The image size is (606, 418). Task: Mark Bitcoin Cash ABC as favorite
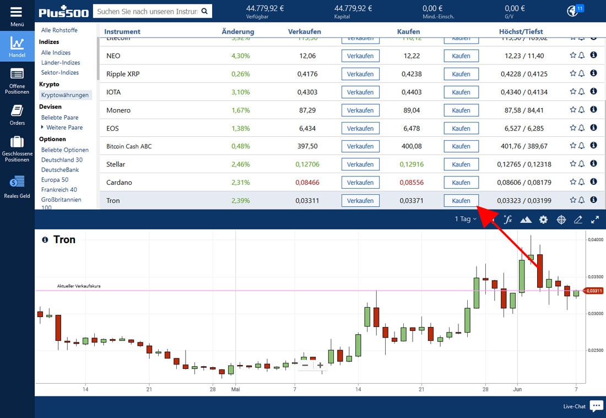pyautogui.click(x=573, y=146)
